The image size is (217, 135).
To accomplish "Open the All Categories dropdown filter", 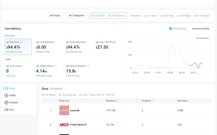I will (x=78, y=16).
